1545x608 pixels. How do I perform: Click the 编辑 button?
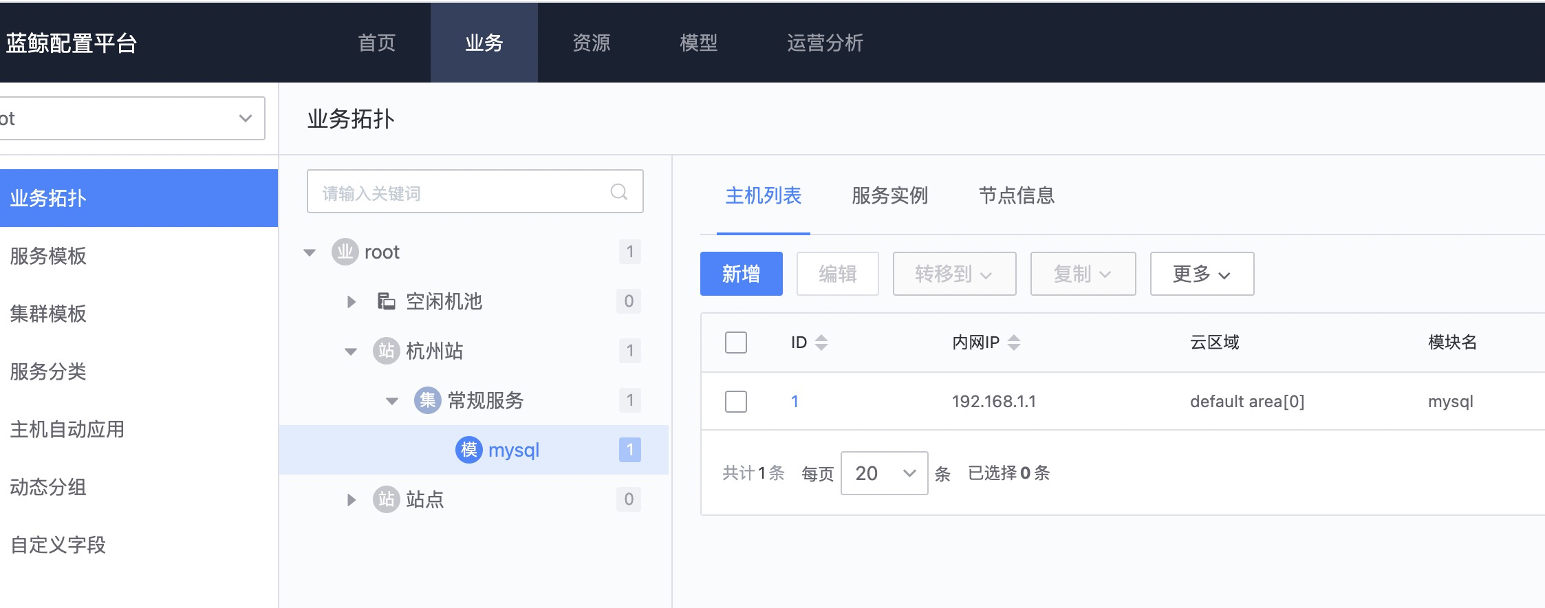pyautogui.click(x=838, y=274)
